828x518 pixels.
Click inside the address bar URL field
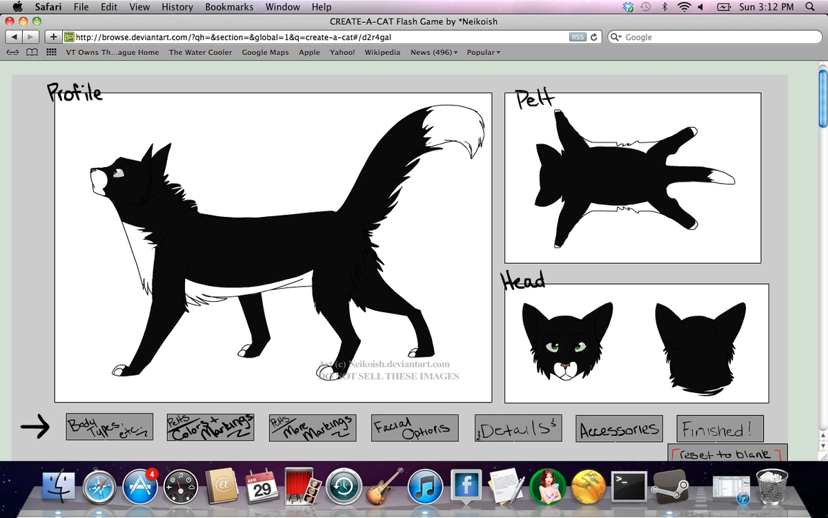tap(310, 37)
